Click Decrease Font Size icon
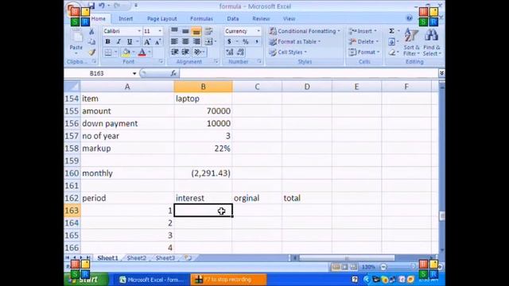The height and width of the screenshot is (286, 509). 157,42
